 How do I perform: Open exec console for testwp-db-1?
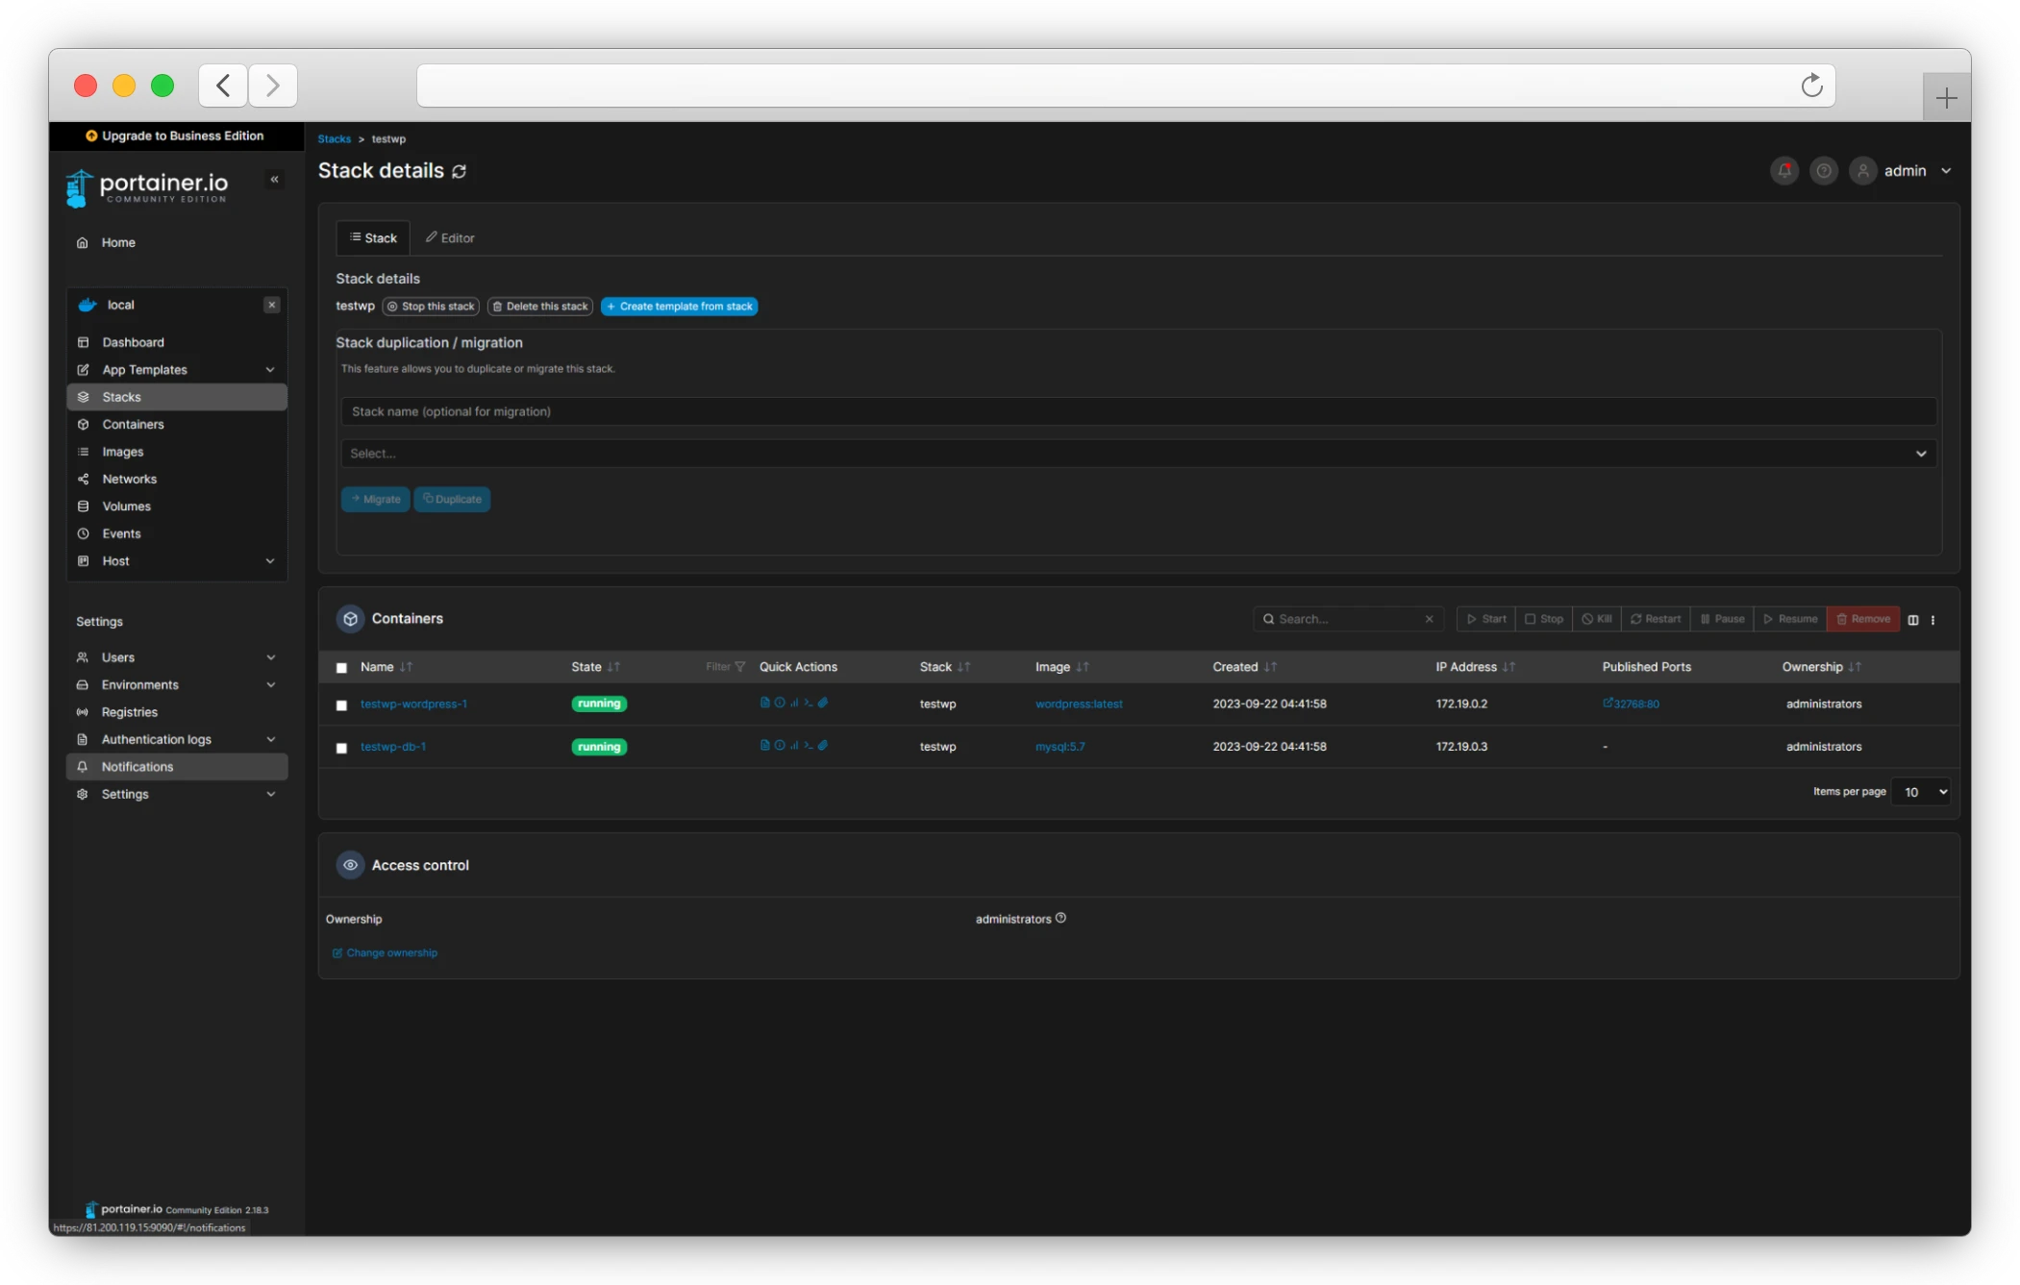(809, 745)
